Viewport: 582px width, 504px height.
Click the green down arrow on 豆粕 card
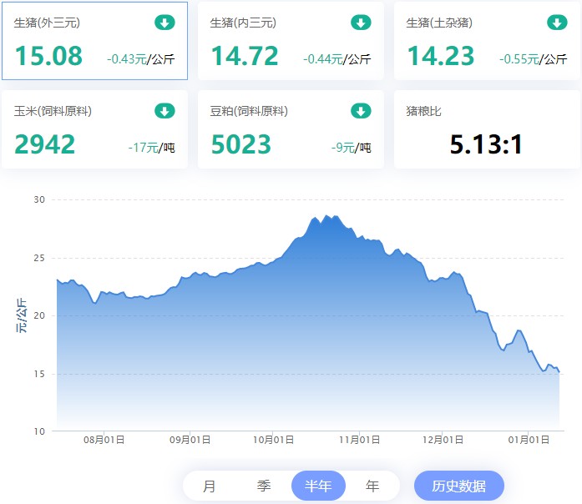click(361, 111)
